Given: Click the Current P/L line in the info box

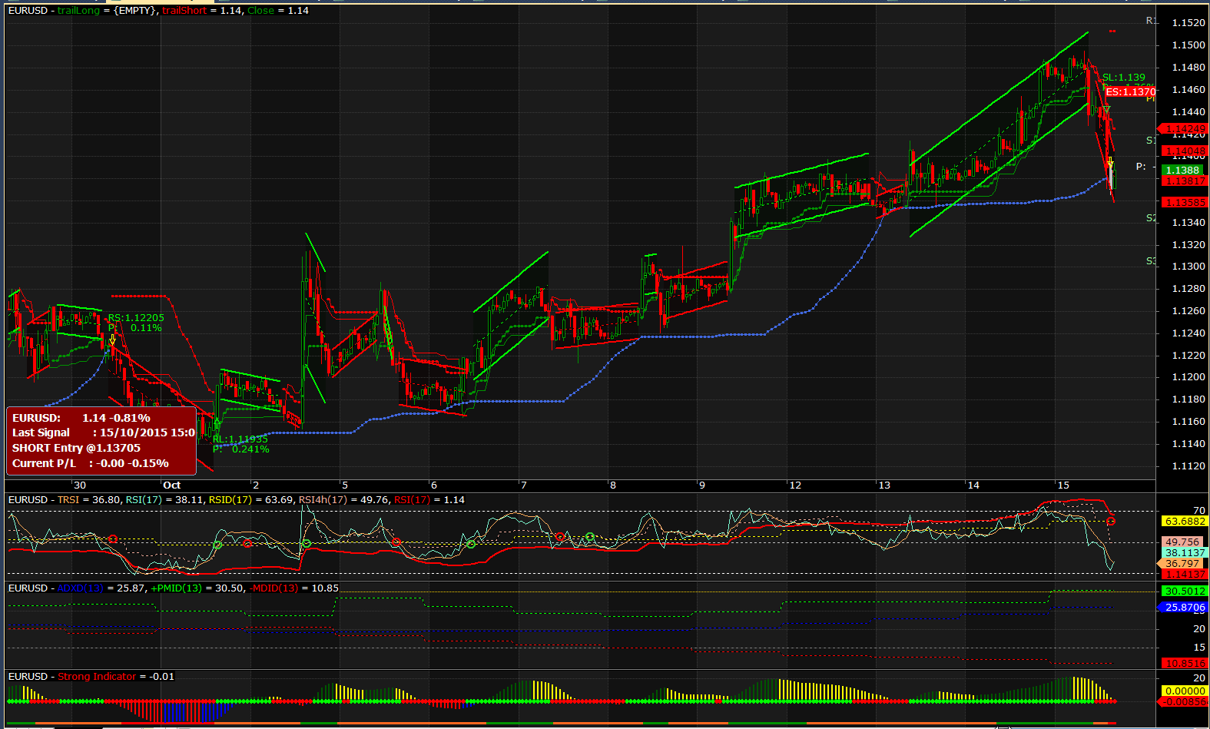Looking at the screenshot, I should click(90, 463).
